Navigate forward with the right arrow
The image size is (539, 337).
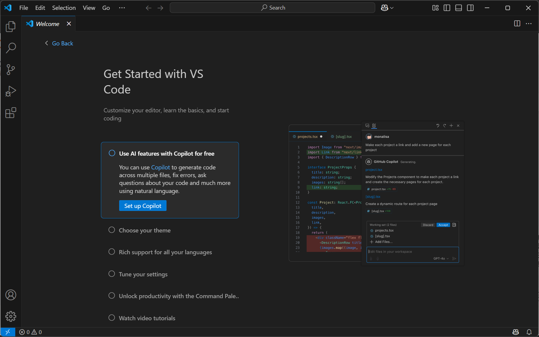point(161,8)
